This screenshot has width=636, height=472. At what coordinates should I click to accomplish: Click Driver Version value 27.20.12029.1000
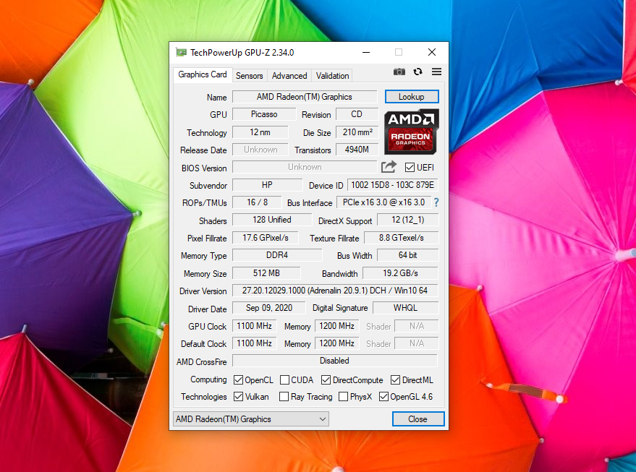(335, 291)
